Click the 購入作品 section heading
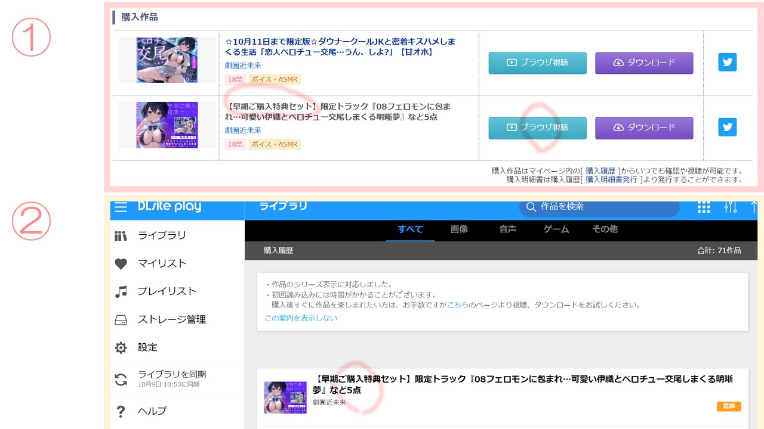This screenshot has height=429, width=764. (x=140, y=17)
